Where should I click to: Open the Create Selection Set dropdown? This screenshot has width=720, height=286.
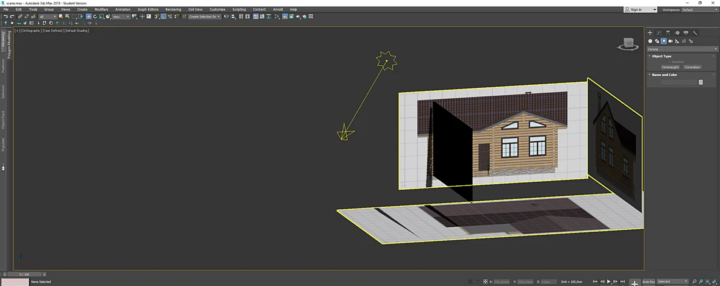click(204, 16)
